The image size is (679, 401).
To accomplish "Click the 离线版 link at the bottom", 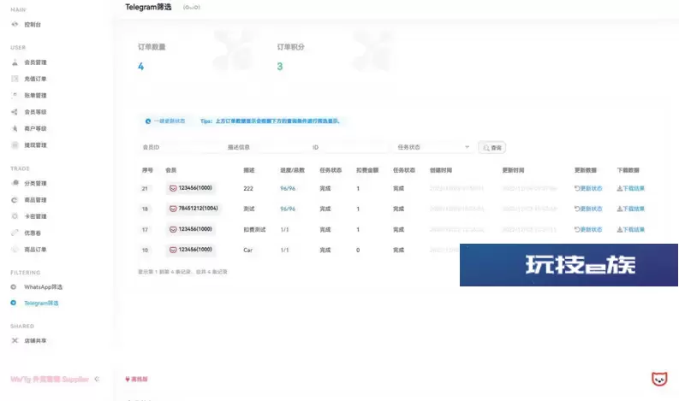I will tap(136, 379).
